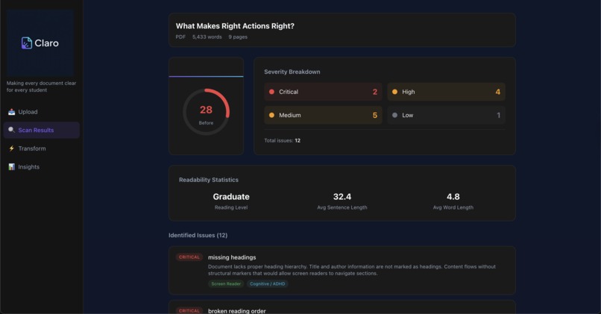This screenshot has height=314, width=601.
Task: Click the Screen Reader tag
Action: pyautogui.click(x=226, y=284)
